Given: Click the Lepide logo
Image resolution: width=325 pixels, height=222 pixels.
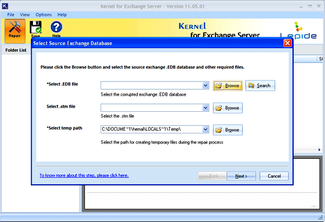Looking at the screenshot, I should (x=299, y=30).
